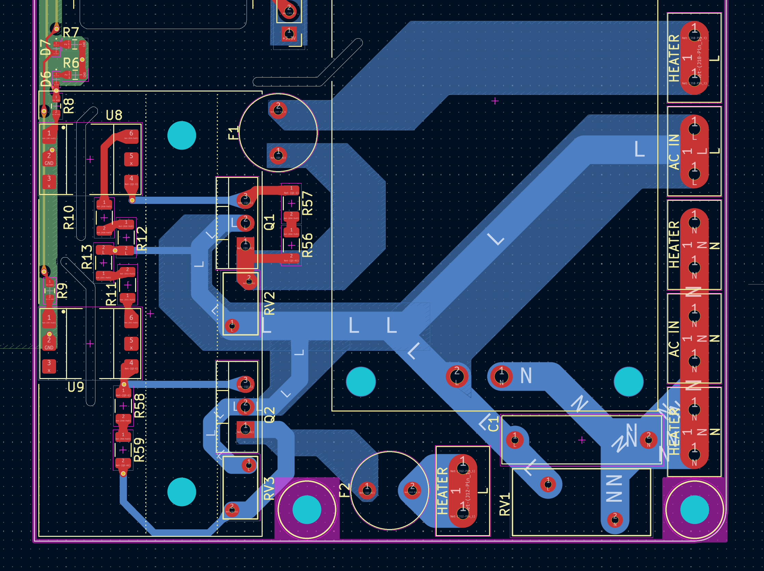
Task: Select the RV1 varistor label
Action: [505, 504]
